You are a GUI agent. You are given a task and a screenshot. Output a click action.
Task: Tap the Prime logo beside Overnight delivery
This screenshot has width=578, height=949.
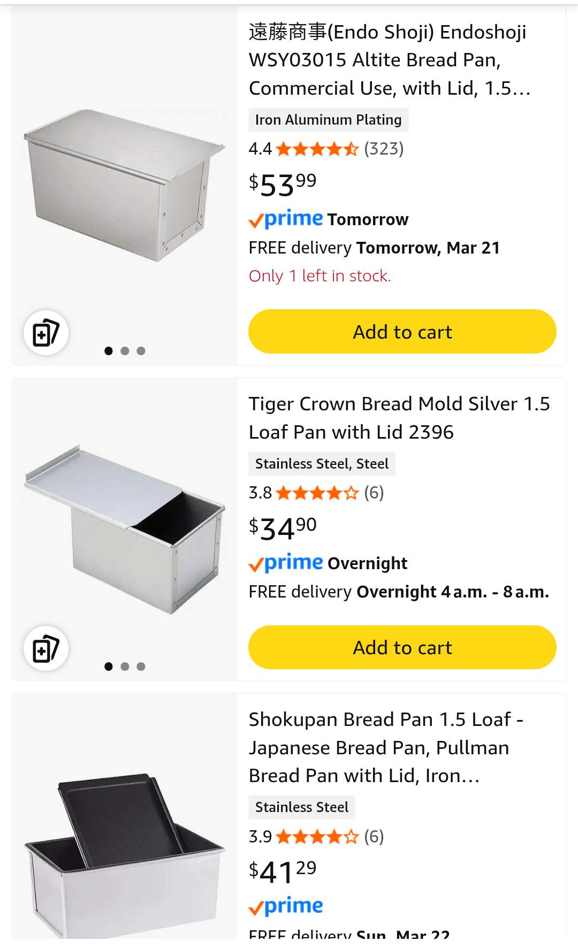tap(286, 563)
